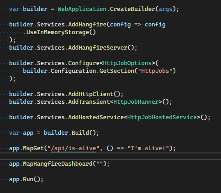Click the CreateBuilder method call
This screenshot has width=221, height=193.
(x=132, y=9)
